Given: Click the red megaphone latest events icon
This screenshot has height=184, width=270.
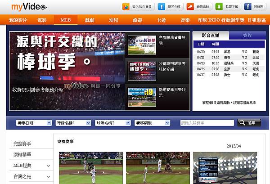Looking at the screenshot, I should coord(190,7).
